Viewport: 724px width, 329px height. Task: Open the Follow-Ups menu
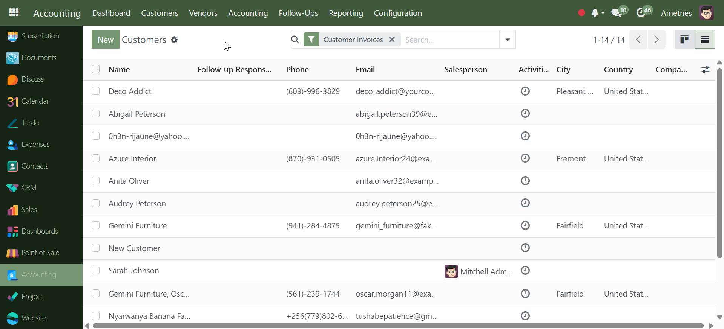(298, 13)
